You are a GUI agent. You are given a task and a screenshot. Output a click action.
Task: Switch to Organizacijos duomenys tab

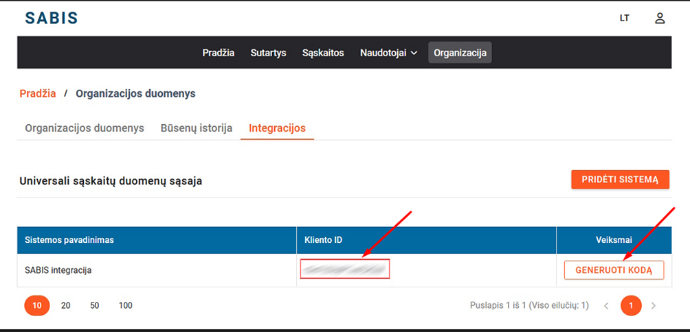click(85, 128)
